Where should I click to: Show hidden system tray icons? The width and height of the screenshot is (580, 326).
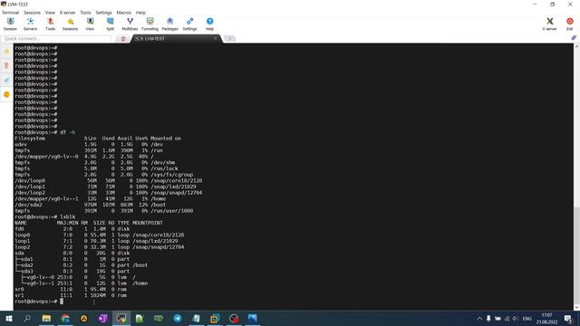[x=479, y=318]
